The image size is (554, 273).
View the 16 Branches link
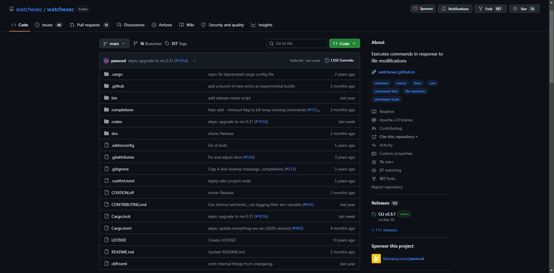(x=147, y=44)
